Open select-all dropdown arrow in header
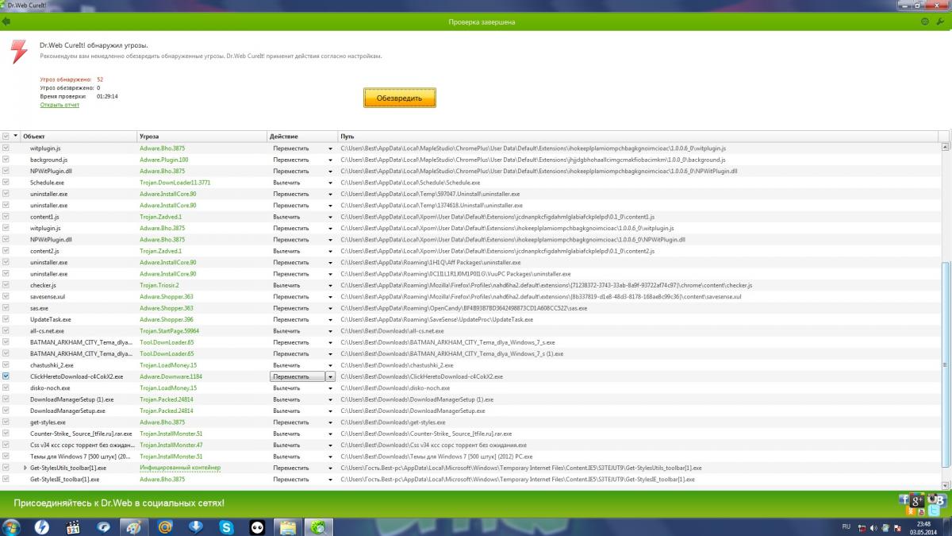Viewport: 952px width, 536px height. [x=16, y=137]
